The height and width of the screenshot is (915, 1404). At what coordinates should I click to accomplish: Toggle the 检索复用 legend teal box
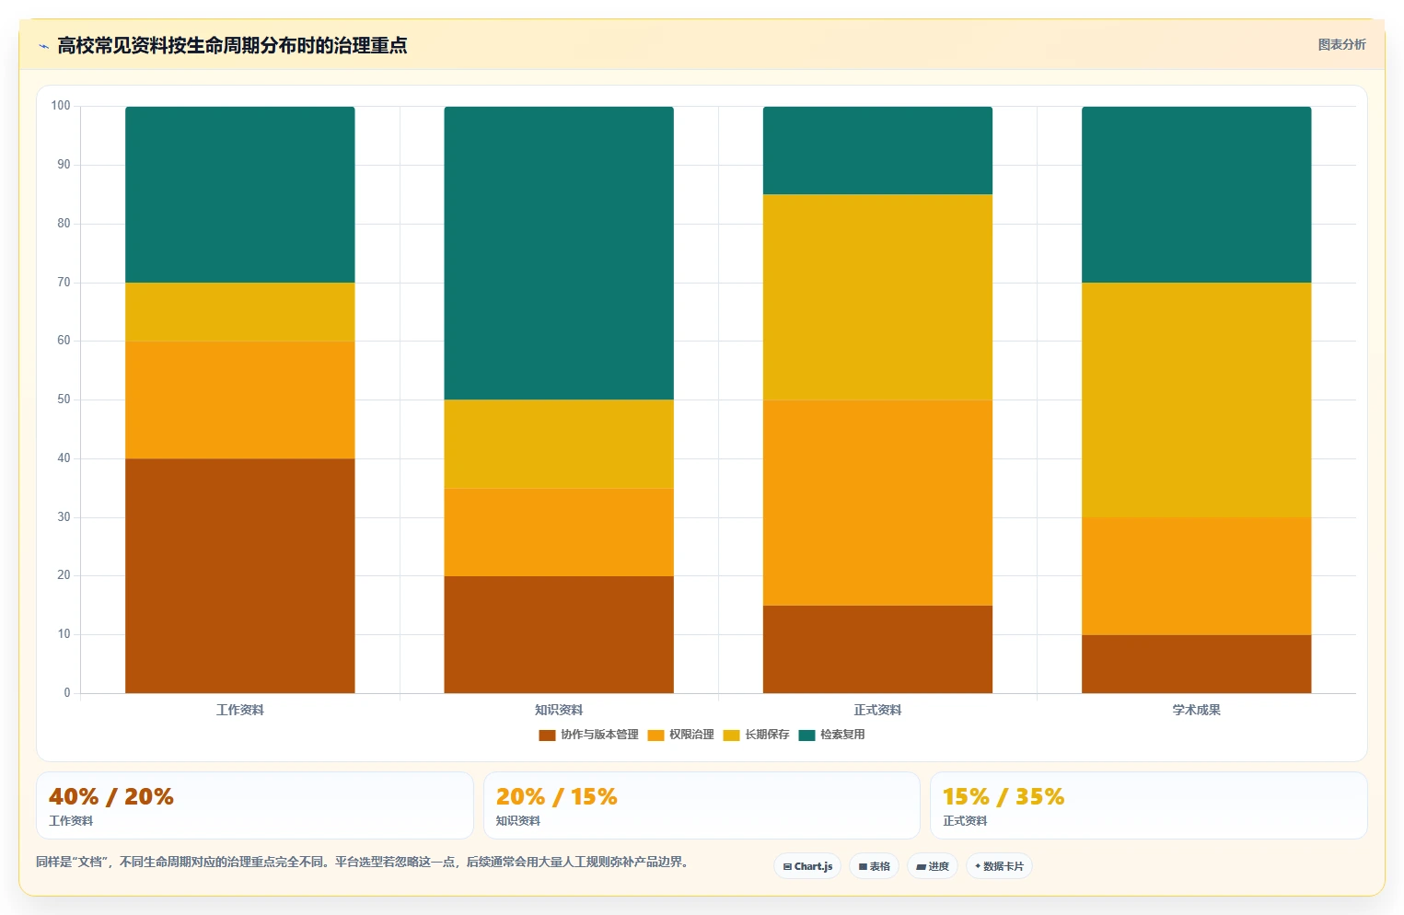tap(806, 735)
